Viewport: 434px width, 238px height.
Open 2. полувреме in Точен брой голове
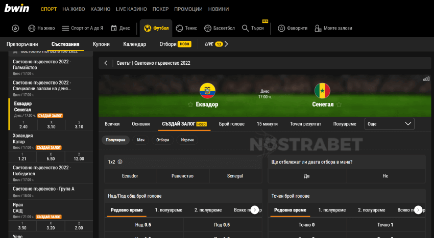pyautogui.click(x=371, y=210)
